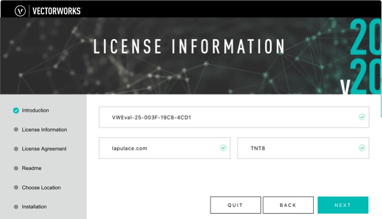The image size is (382, 219).
Task: Click the Introduction step checkmark icon
Action: click(x=16, y=110)
